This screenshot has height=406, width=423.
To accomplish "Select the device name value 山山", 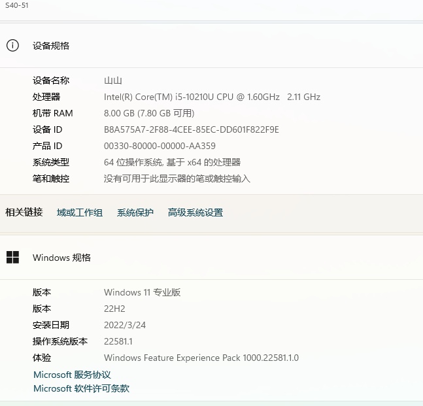I will (x=113, y=80).
